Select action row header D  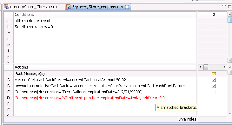(x=9, y=98)
